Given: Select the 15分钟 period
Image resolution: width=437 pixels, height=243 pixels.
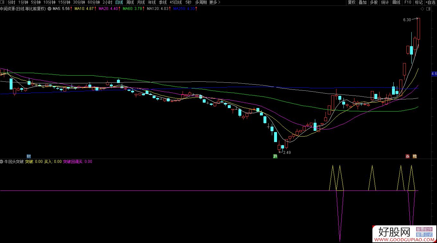Looking at the screenshot, I should pyautogui.click(x=64, y=2).
